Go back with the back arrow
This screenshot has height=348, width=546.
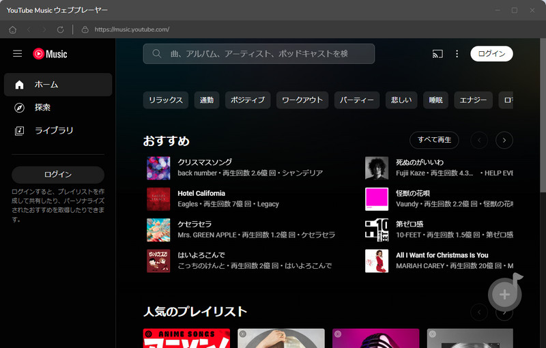coord(29,29)
